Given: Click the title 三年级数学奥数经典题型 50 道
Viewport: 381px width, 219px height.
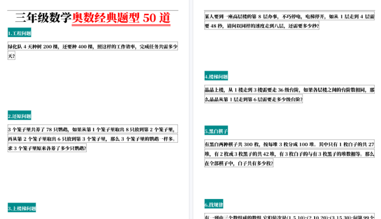Looking at the screenshot, I should (92, 18).
